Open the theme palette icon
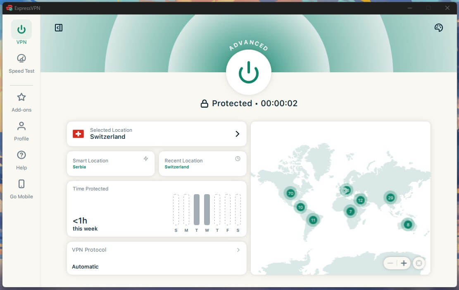This screenshot has width=459, height=290. (438, 28)
